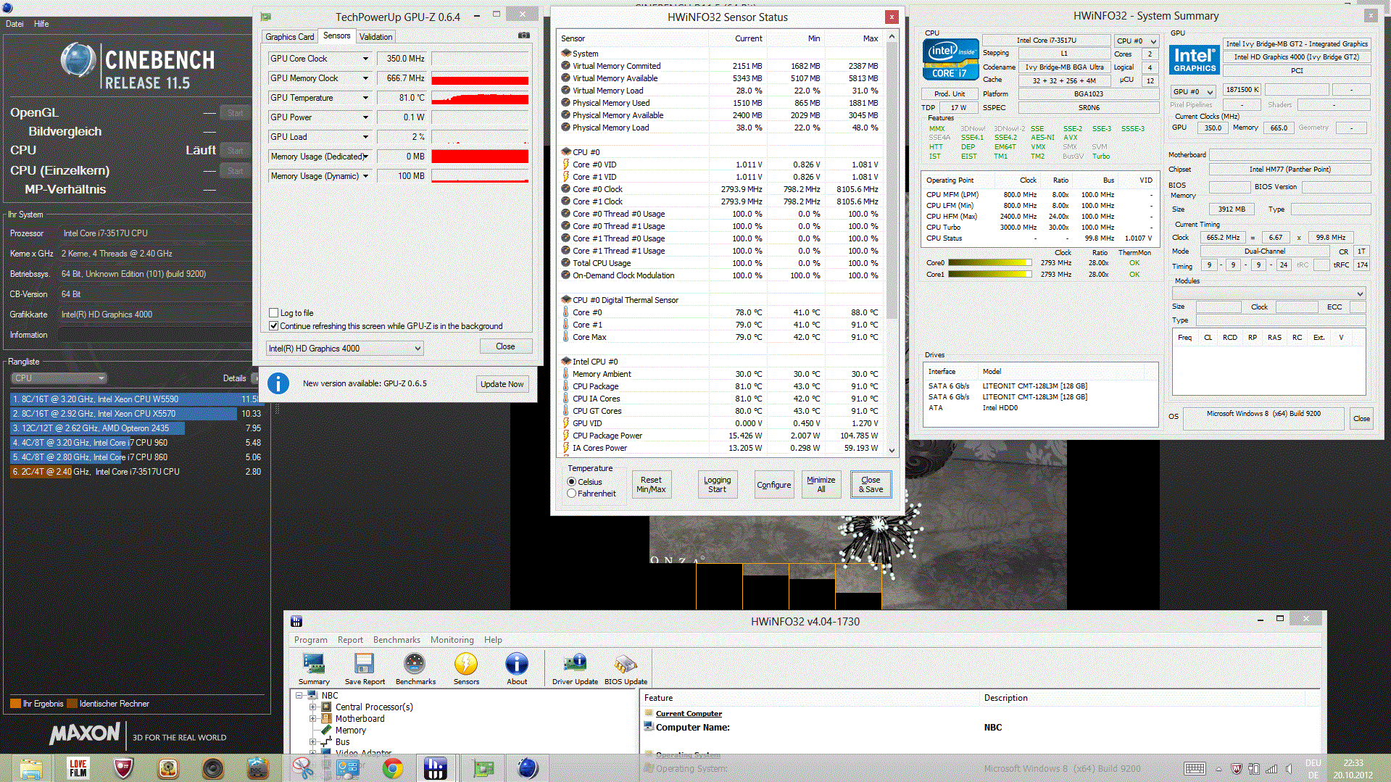The height and width of the screenshot is (782, 1391).
Task: Click the Minimize All button
Action: (x=821, y=485)
